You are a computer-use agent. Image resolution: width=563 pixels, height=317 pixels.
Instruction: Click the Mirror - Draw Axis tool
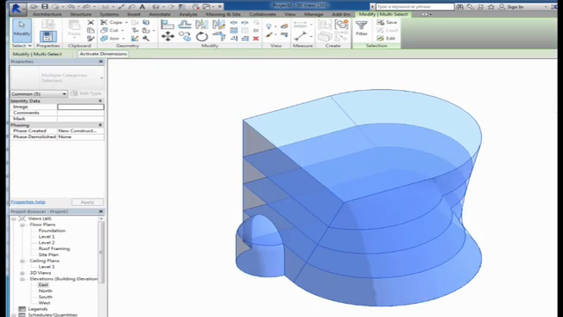tap(218, 25)
